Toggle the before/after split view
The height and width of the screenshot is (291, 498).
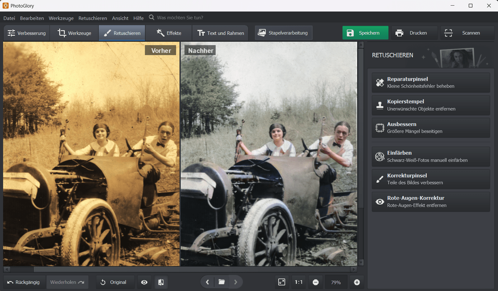[x=161, y=282]
